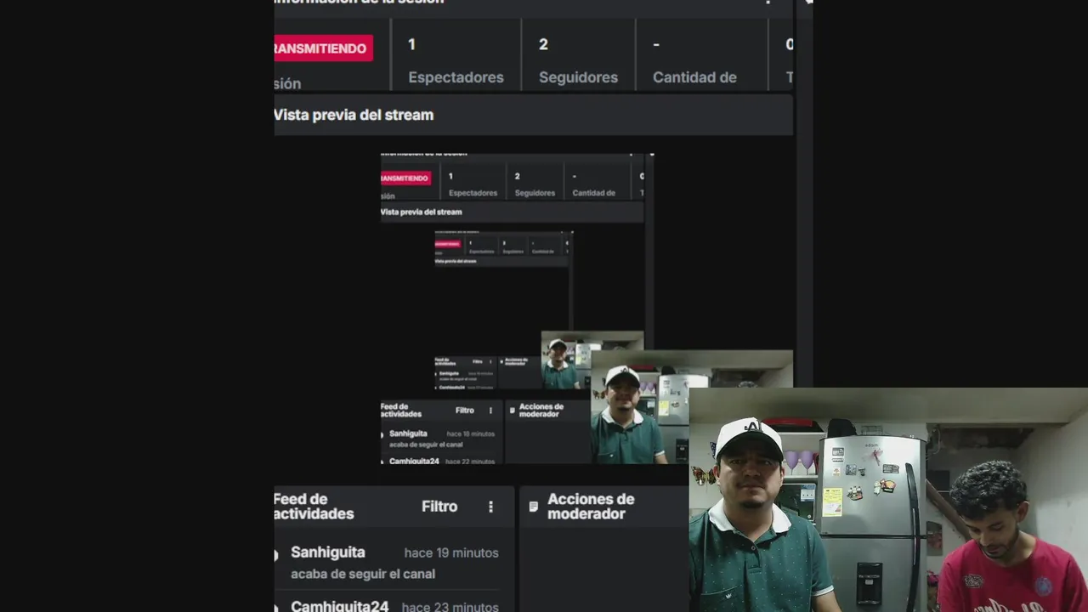
Task: Click the 'hace 23 minutos' timestamp
Action: [x=450, y=607]
